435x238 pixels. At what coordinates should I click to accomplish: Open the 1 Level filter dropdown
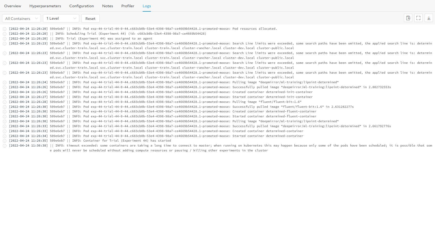point(61,18)
